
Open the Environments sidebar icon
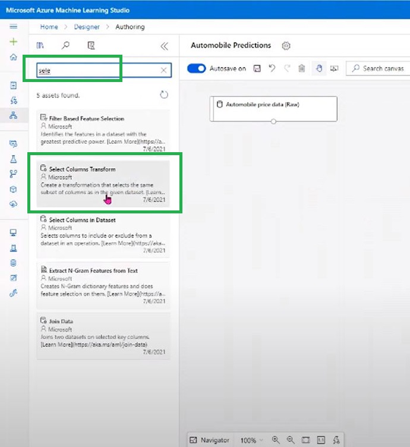14,248
